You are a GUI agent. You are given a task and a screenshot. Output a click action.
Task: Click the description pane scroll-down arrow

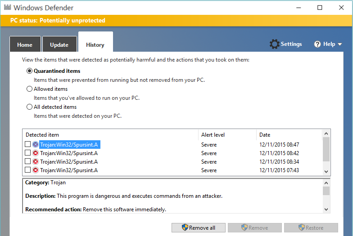tap(326, 209)
